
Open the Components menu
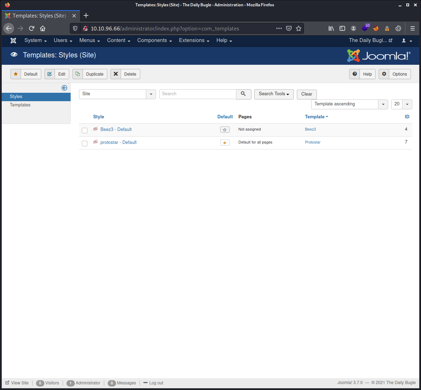point(155,41)
